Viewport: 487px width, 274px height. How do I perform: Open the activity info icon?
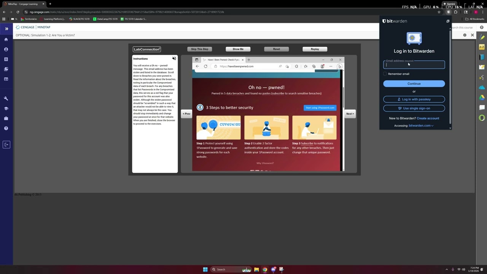click(465, 35)
